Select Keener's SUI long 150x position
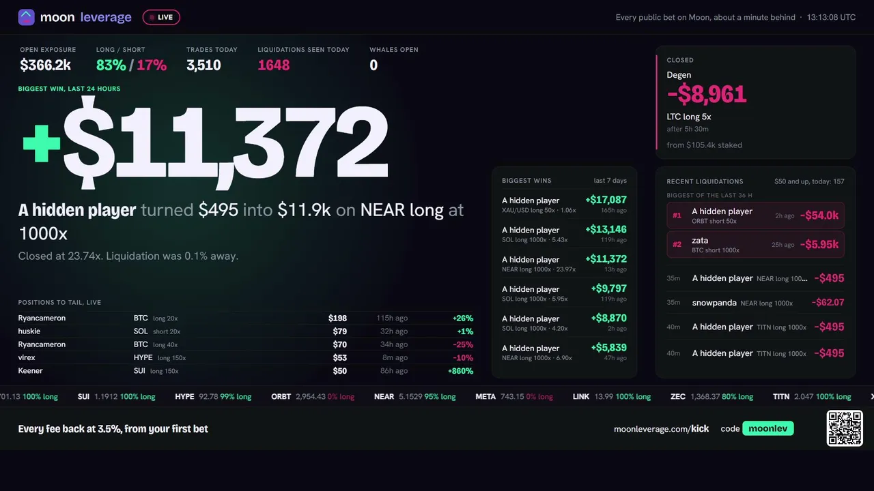874x491 pixels. pos(246,371)
